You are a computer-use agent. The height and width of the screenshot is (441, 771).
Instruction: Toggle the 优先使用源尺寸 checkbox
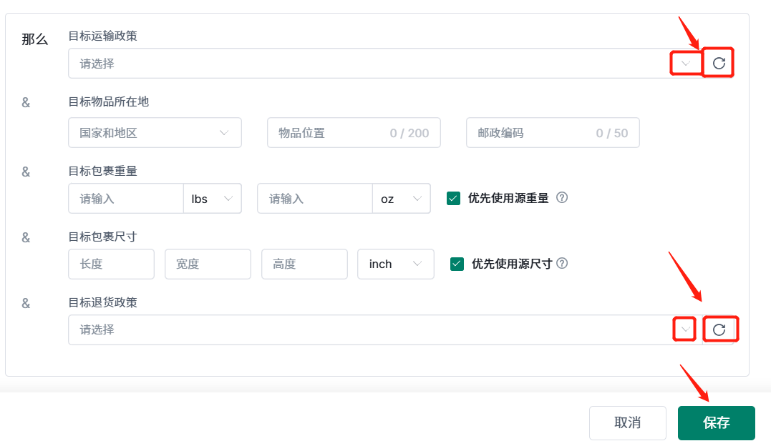click(457, 264)
